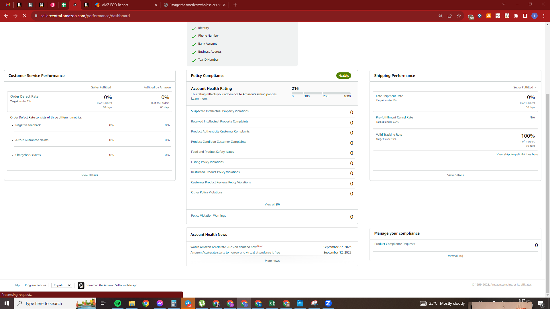The image size is (550, 309).
Task: View details of Customer Service Performance
Action: coord(90,175)
